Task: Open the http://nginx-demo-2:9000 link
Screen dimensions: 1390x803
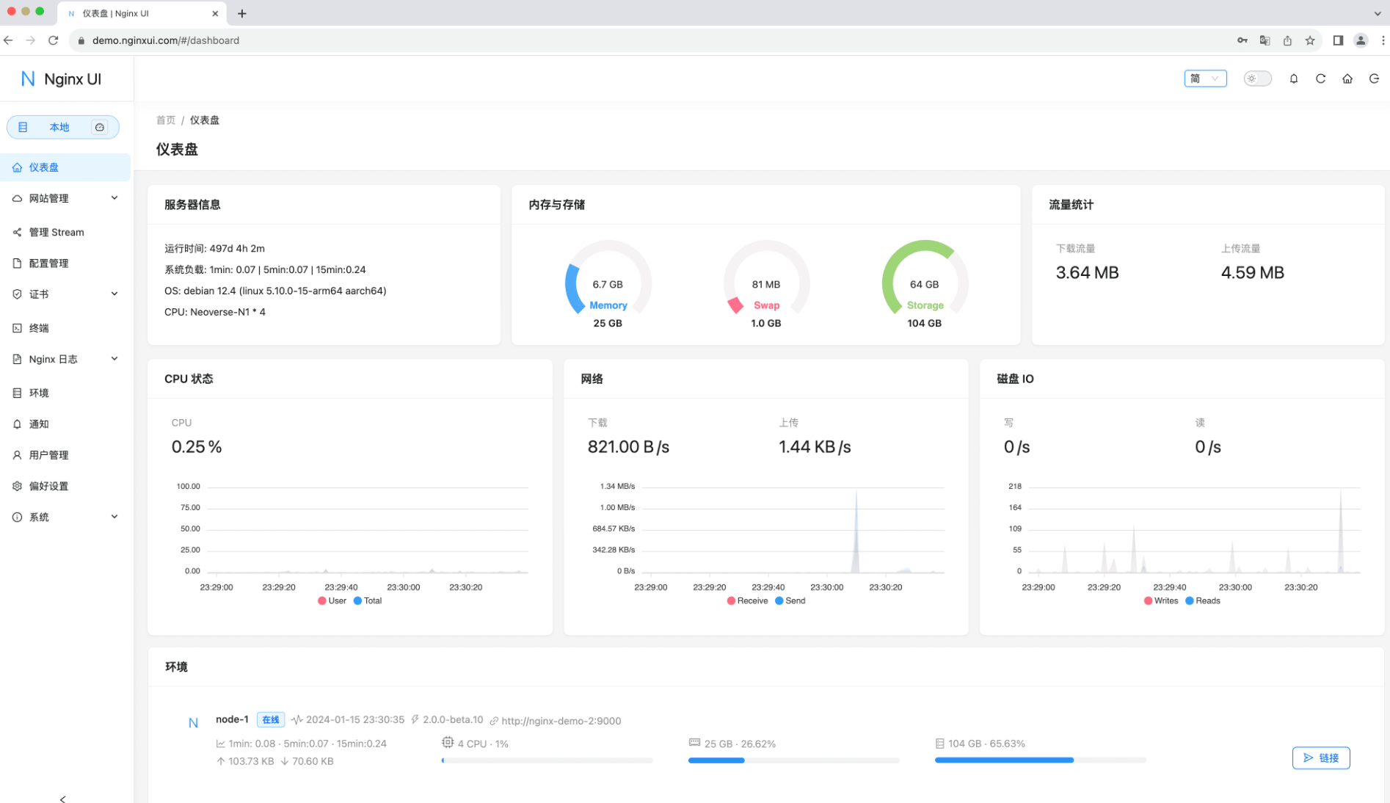Action: click(x=561, y=721)
